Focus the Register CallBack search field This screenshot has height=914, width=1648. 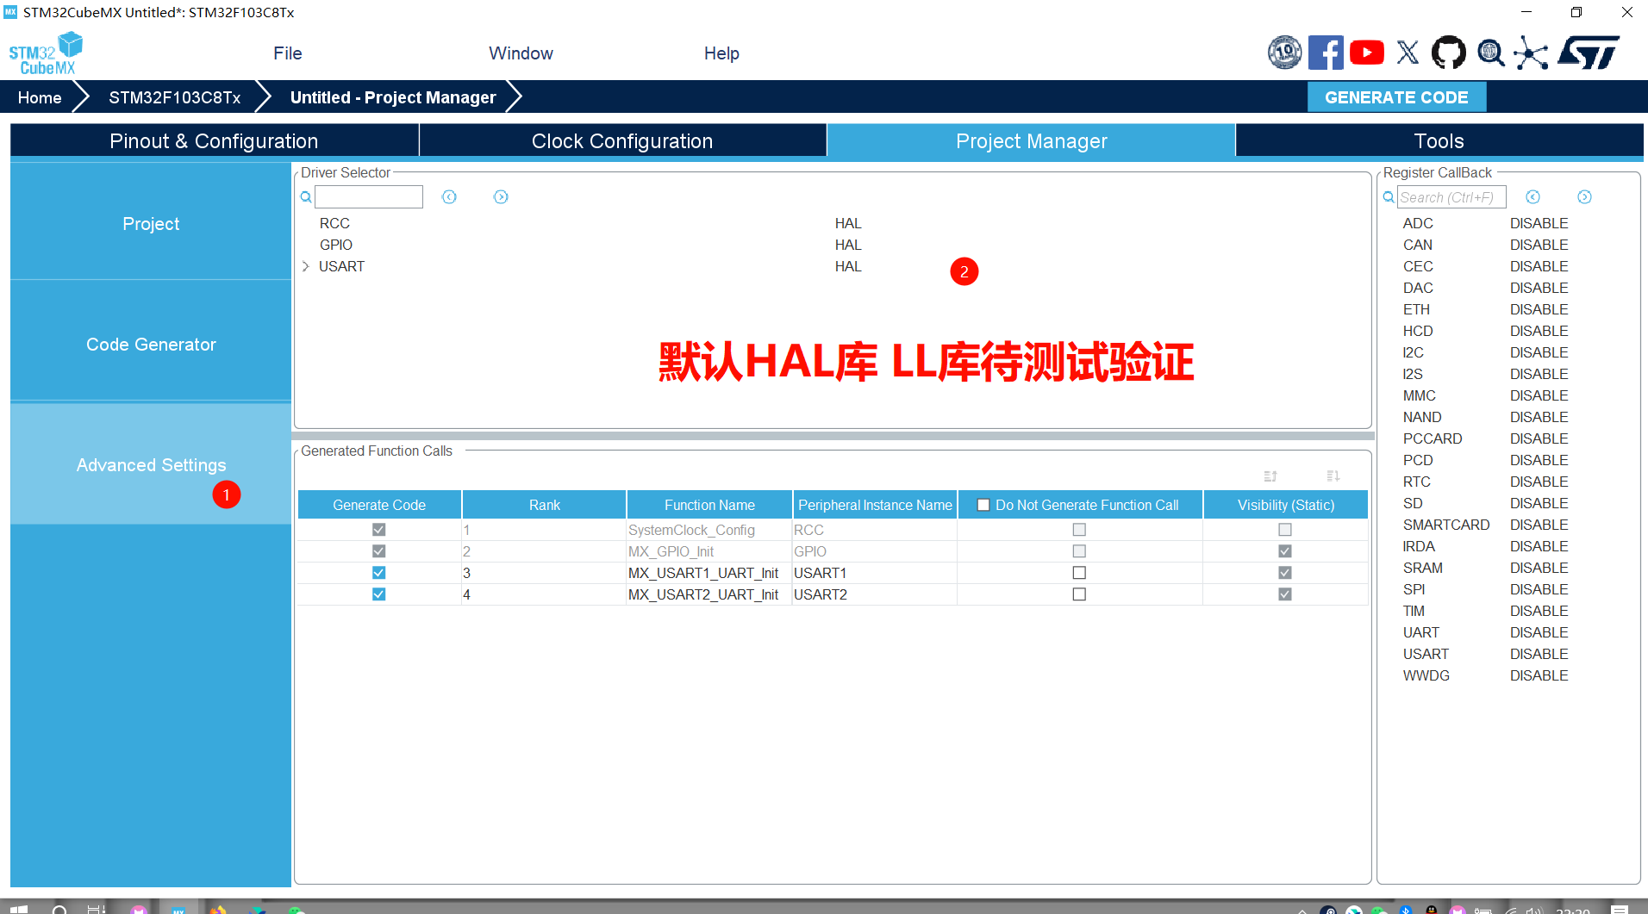point(1451,197)
